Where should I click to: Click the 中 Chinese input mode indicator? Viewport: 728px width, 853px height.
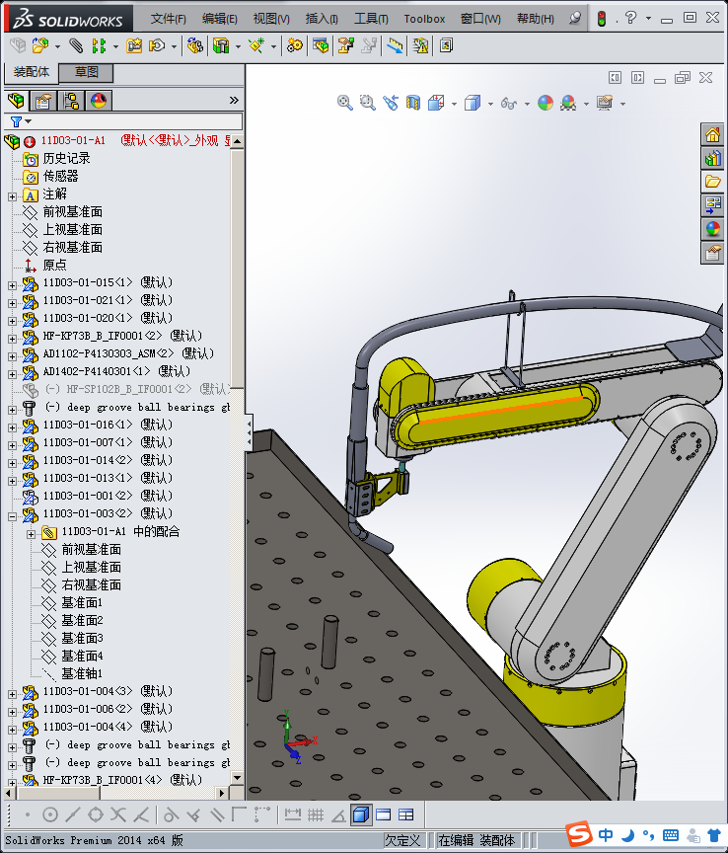click(x=605, y=834)
